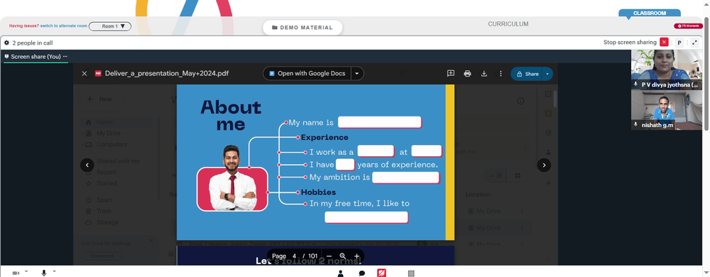Open the DEMO MATERIAL tab

(302, 28)
